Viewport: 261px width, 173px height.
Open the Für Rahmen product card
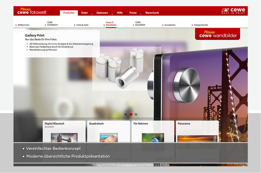153,131
